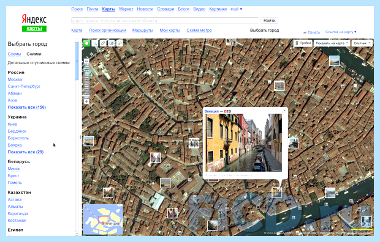The height and width of the screenshot is (242, 380).
Task: Choose Алматы in city list
Action: [x=15, y=207]
